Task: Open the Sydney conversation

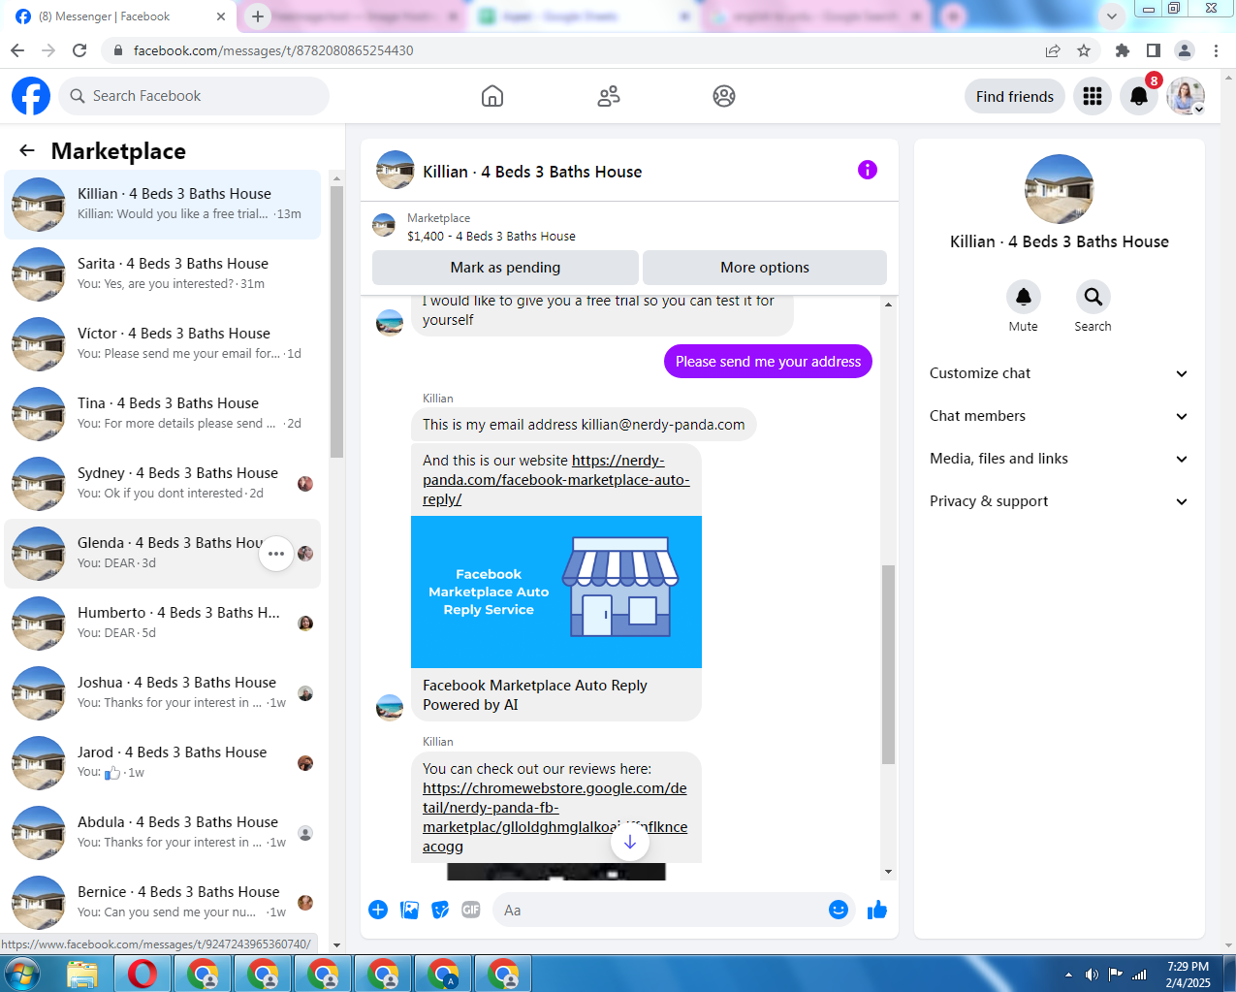Action: click(163, 484)
